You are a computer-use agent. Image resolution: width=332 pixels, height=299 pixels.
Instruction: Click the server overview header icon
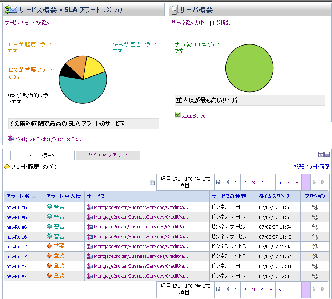175,10
